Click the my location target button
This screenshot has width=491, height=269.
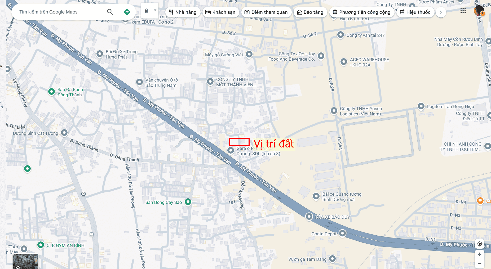point(480,244)
